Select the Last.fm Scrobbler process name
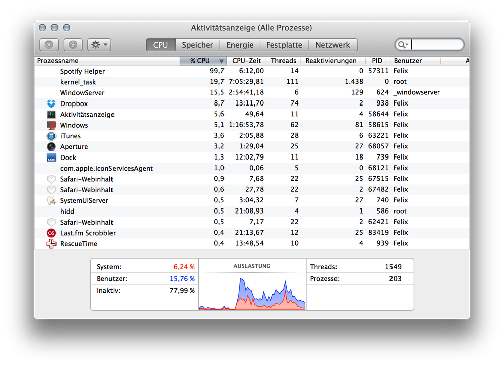Screen dimensions: 504x366 [88, 233]
